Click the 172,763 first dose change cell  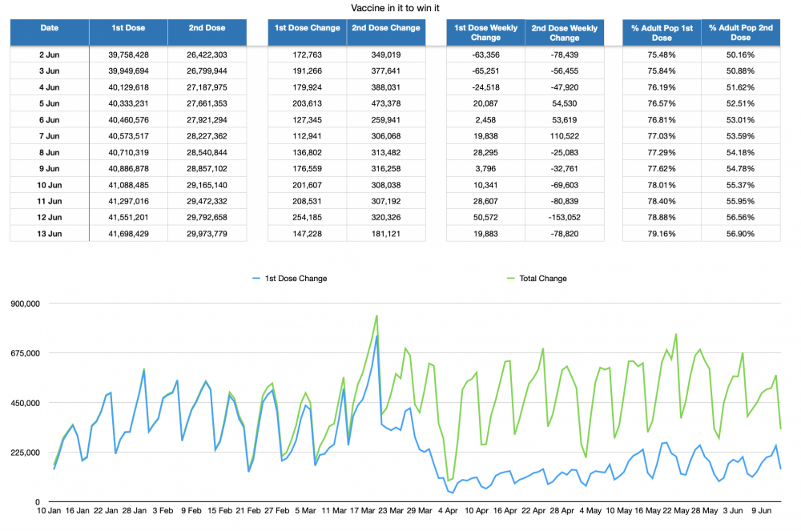[x=307, y=54]
